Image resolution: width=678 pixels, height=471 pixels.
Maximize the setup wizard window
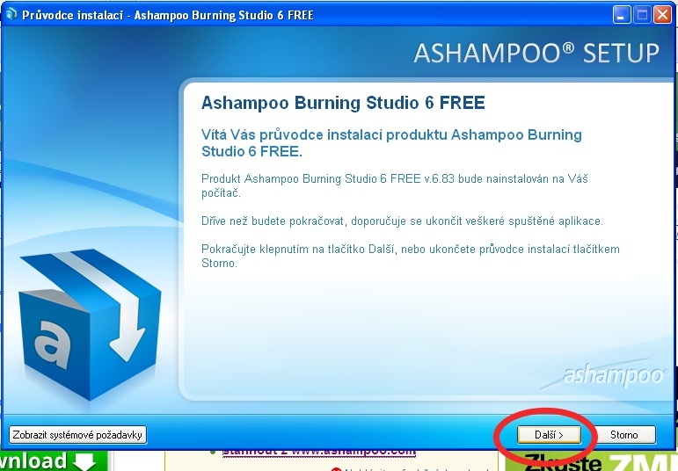[x=642, y=15]
